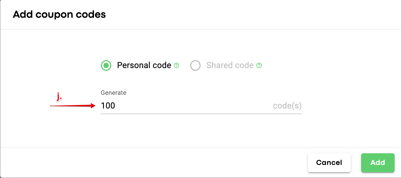Image resolution: width=401 pixels, height=178 pixels.
Task: Click the red "j." annotation marker
Action: point(60,96)
